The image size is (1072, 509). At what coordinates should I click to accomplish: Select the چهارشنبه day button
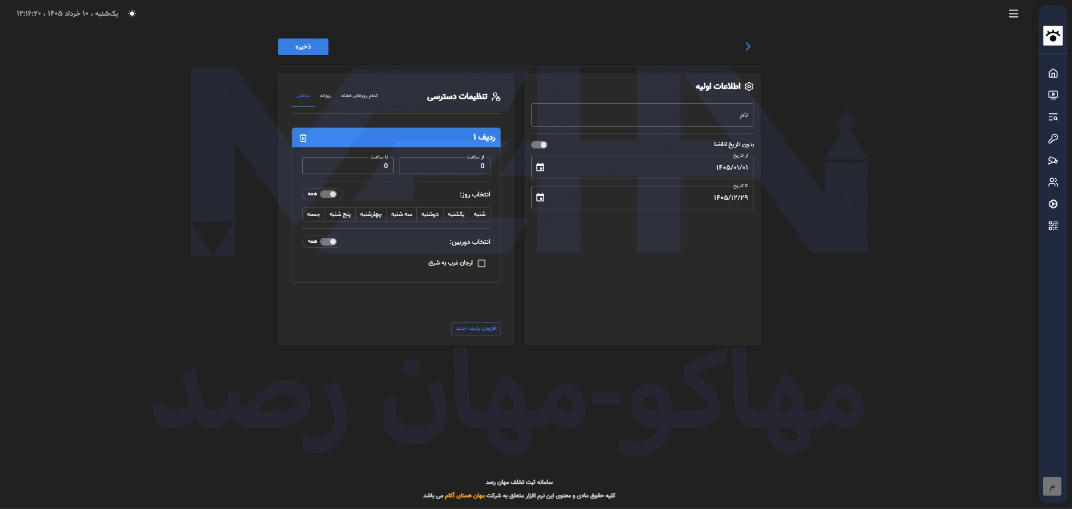[x=371, y=214]
